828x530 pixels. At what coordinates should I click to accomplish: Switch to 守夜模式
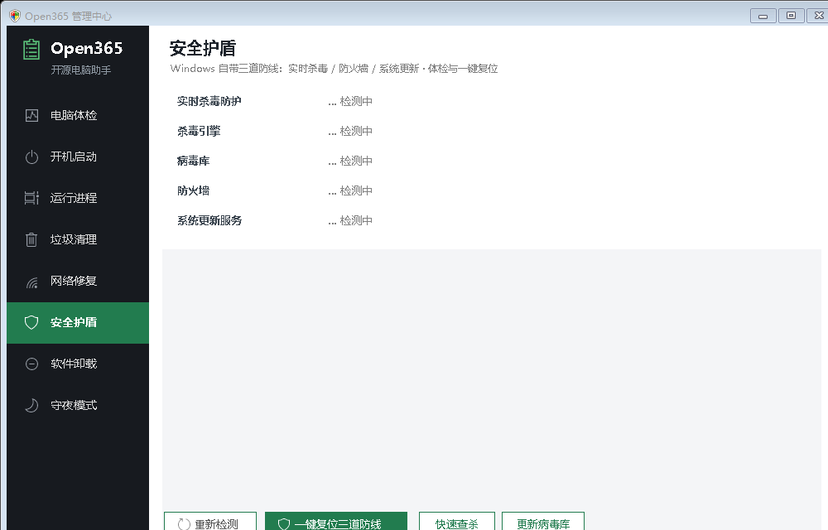(x=78, y=405)
